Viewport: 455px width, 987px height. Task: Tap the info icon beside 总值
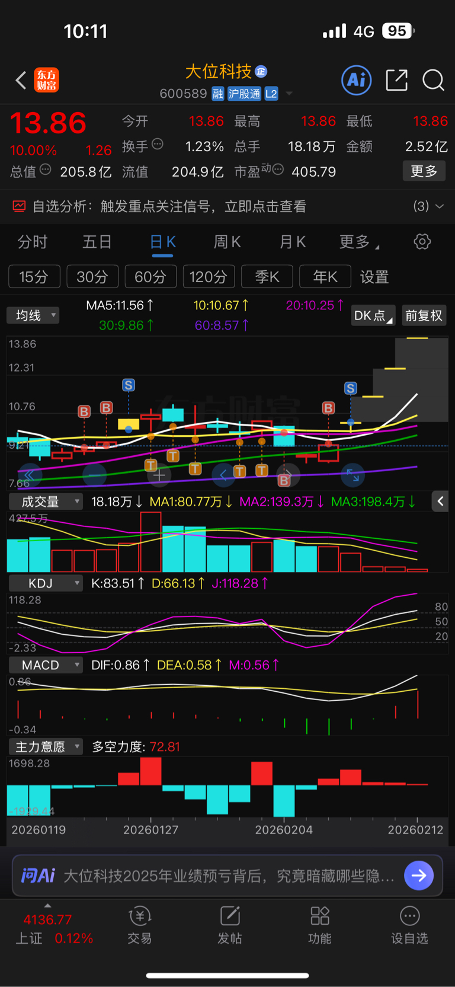pyautogui.click(x=46, y=170)
